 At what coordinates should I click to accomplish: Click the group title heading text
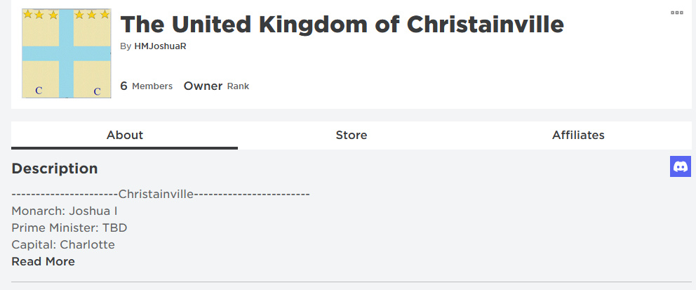pos(342,25)
